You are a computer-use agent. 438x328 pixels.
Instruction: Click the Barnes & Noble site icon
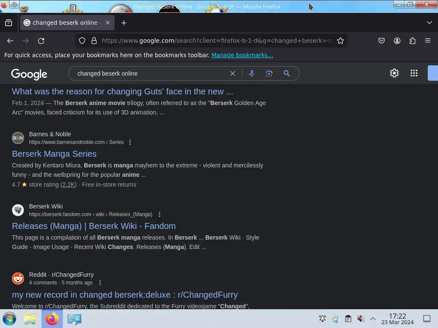pyautogui.click(x=18, y=138)
